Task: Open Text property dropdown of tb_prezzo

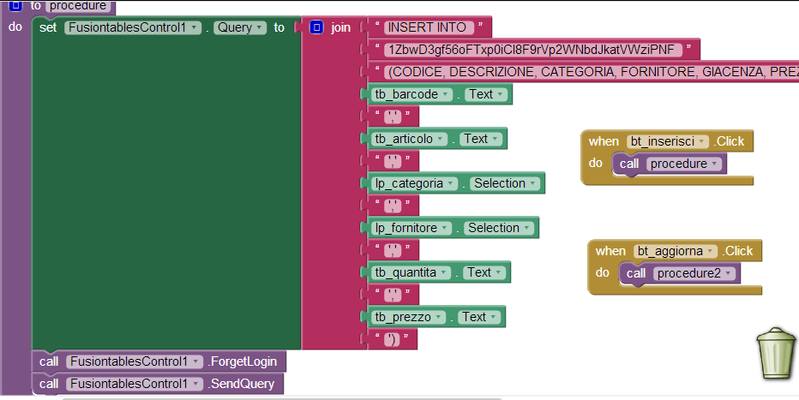Action: point(479,317)
